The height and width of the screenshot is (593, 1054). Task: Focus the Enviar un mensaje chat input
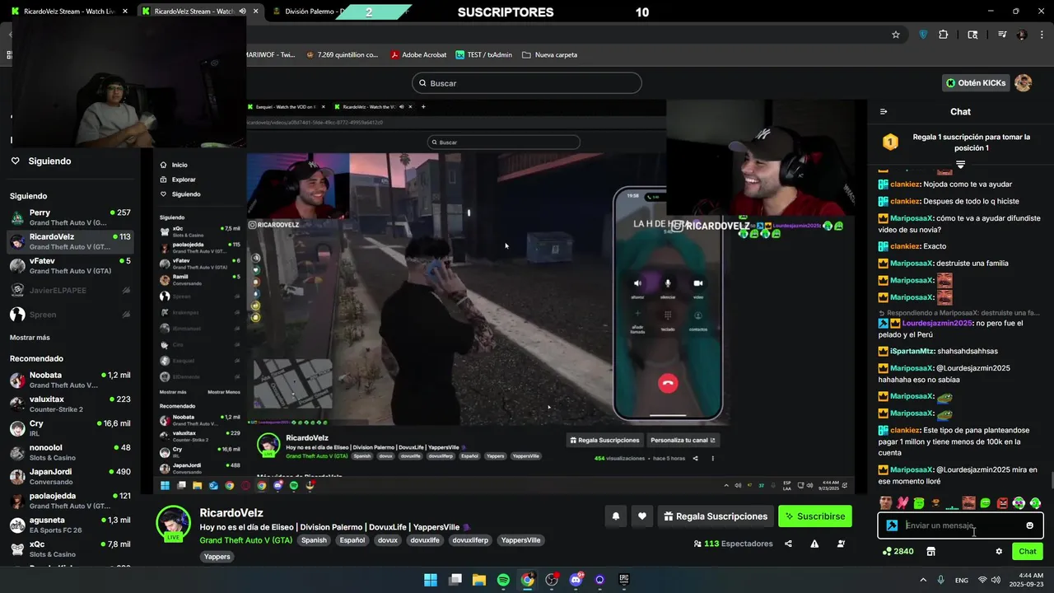962,525
